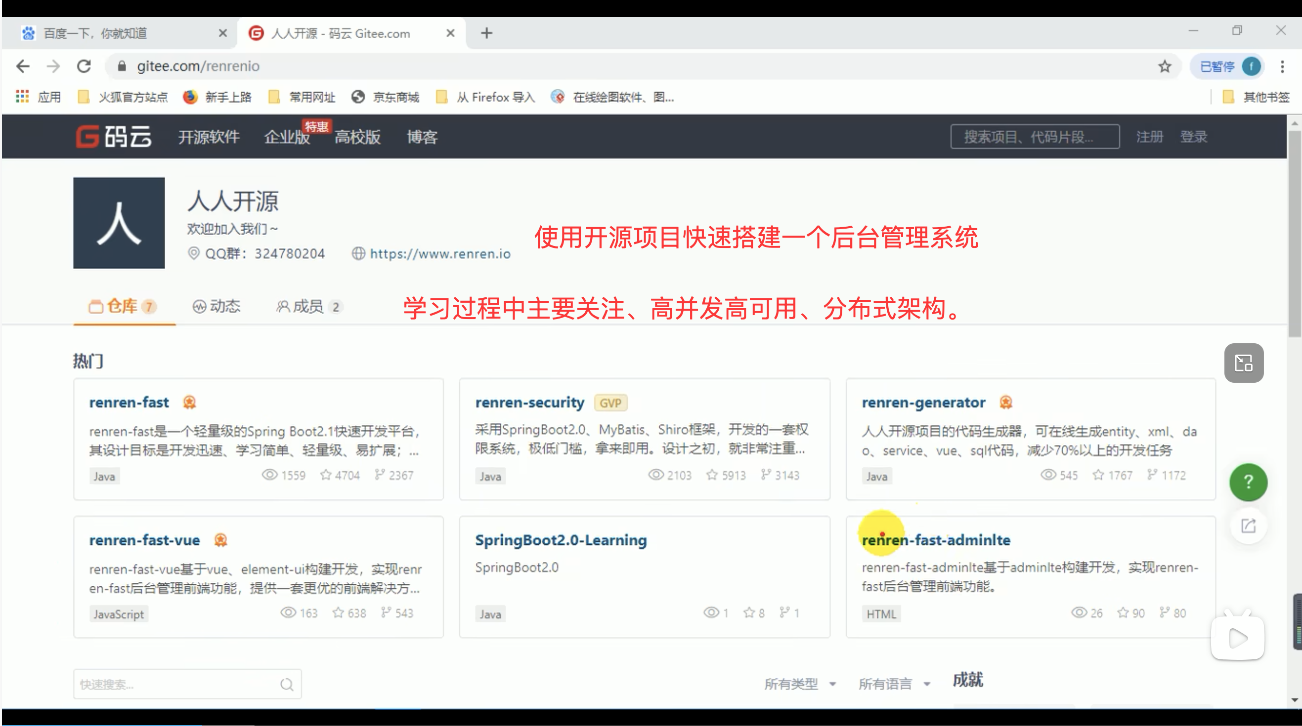Open new browser tab with plus
This screenshot has width=1302, height=726.
click(x=486, y=33)
